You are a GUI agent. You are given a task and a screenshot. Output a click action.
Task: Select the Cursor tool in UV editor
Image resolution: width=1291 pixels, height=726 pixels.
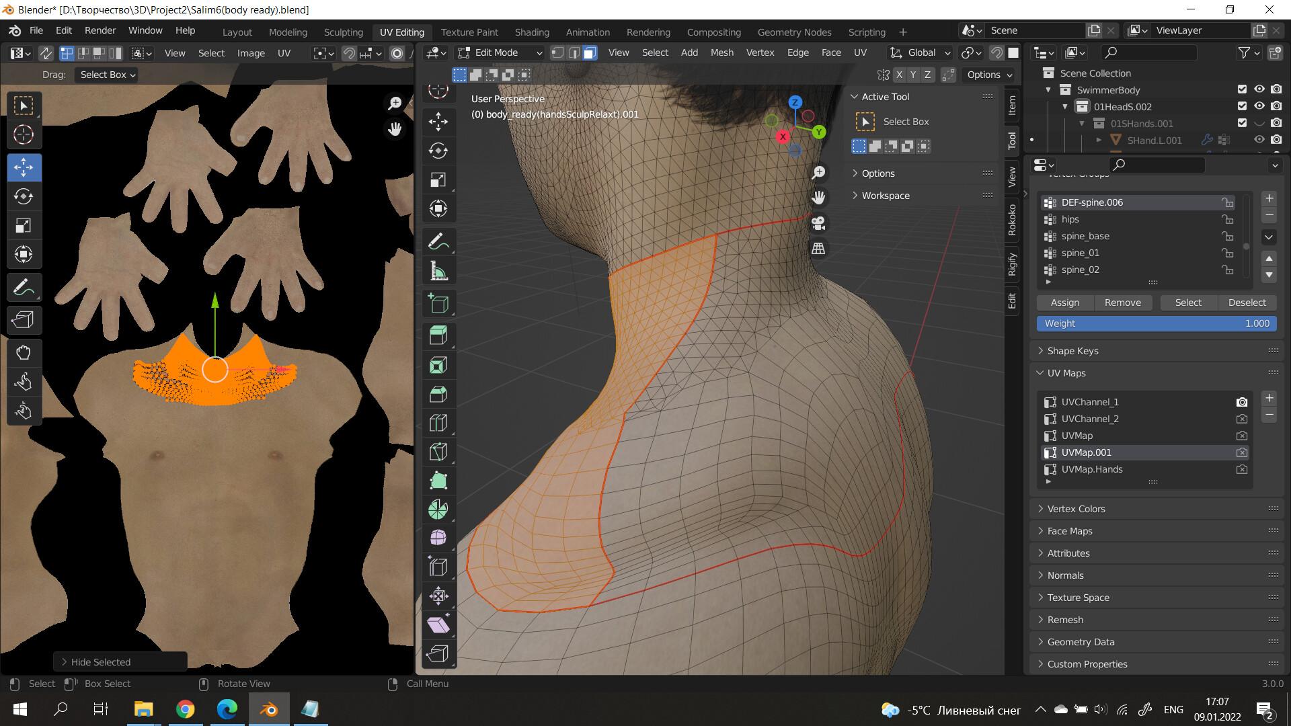tap(24, 135)
